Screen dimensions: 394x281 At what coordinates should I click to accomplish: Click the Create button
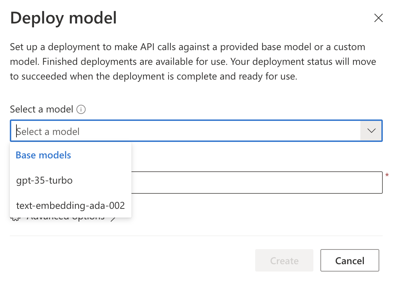[284, 260]
